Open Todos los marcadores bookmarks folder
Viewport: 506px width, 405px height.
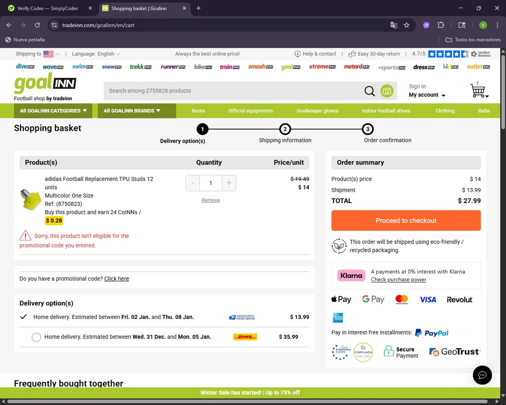pyautogui.click(x=473, y=39)
